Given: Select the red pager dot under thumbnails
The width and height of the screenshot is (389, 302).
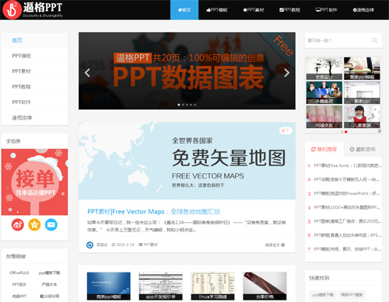Looking at the screenshot, I should tap(345, 132).
